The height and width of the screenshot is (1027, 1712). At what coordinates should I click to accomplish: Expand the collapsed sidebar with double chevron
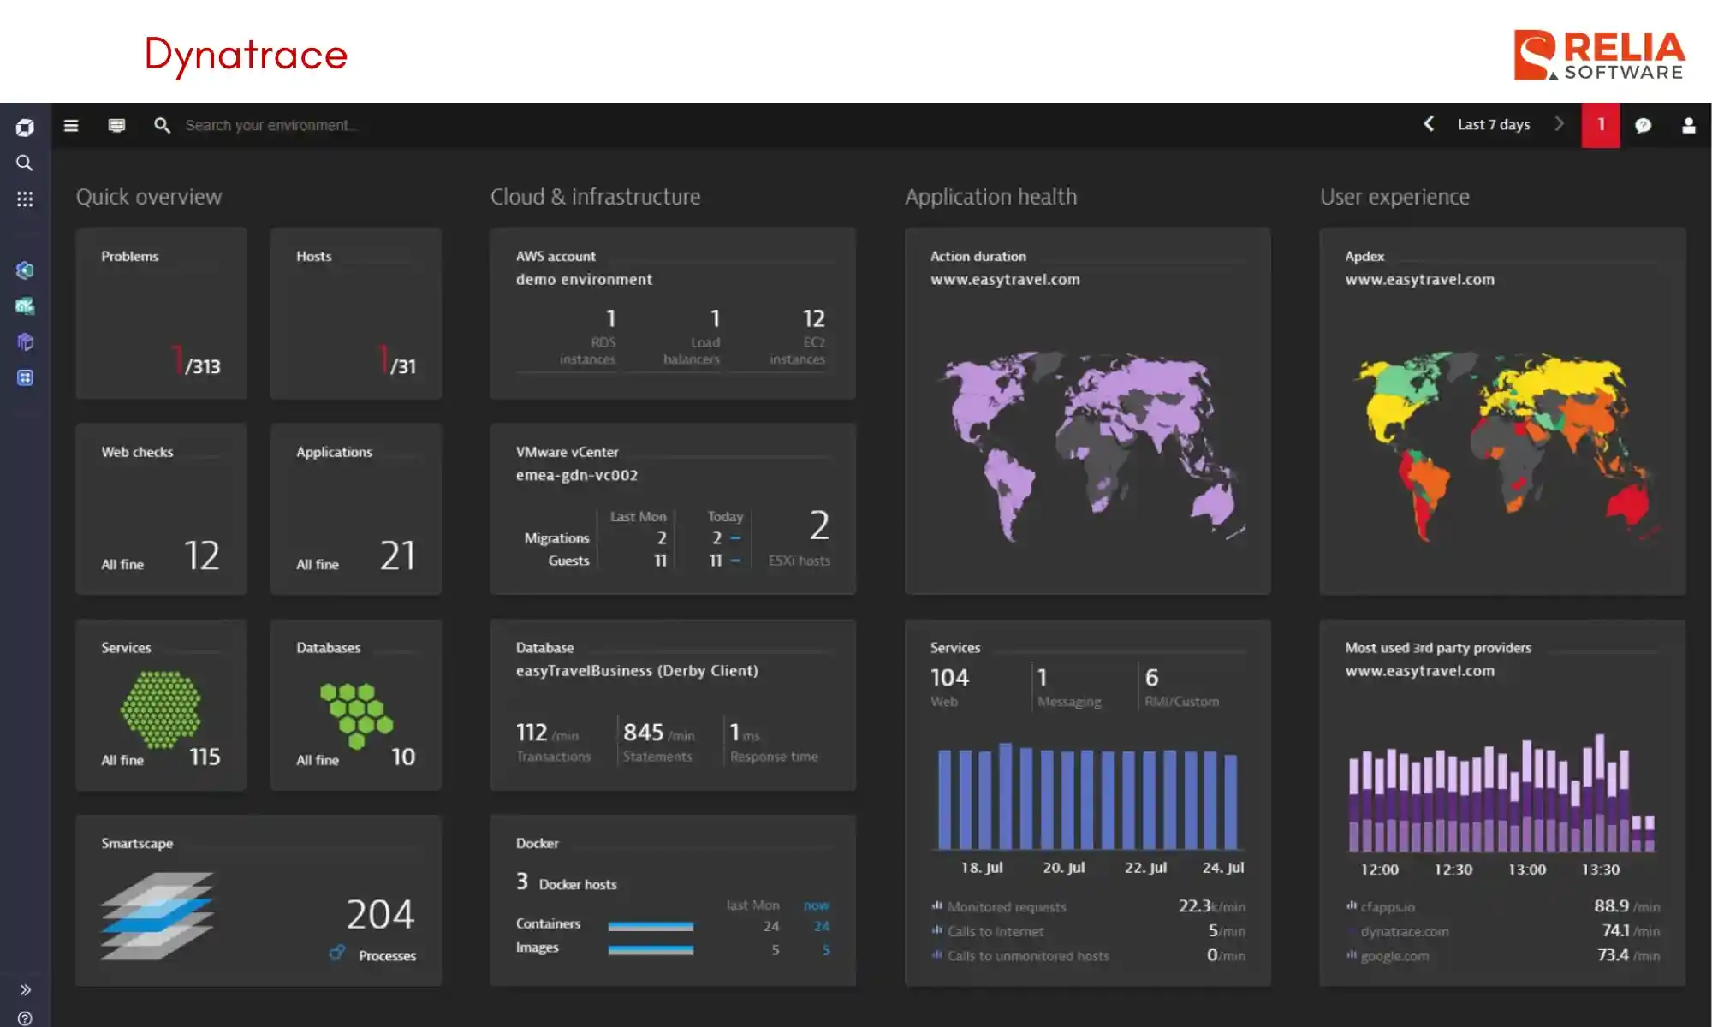[25, 988]
